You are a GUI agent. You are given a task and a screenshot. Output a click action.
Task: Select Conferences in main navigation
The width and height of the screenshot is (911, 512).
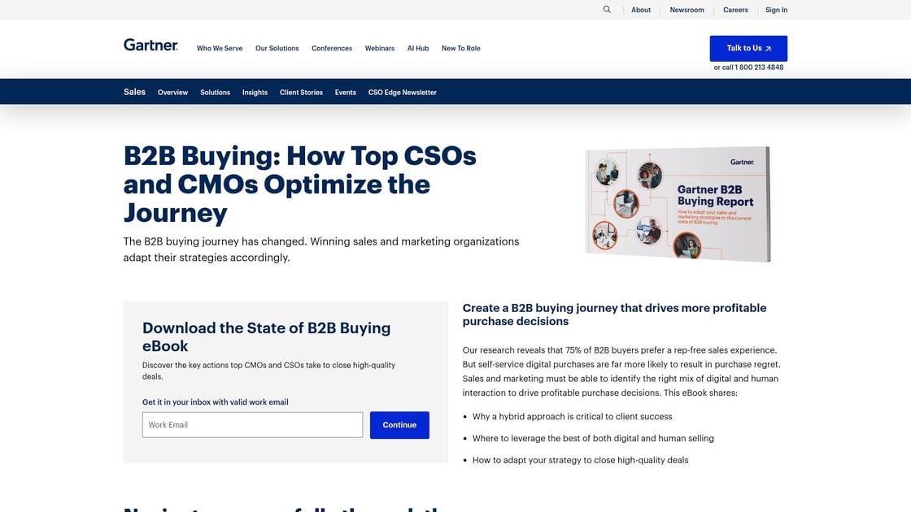[332, 48]
